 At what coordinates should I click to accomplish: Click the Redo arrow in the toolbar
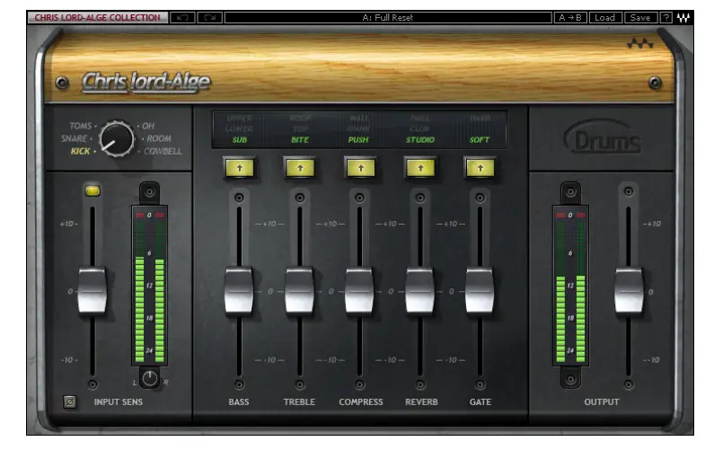coord(209,18)
